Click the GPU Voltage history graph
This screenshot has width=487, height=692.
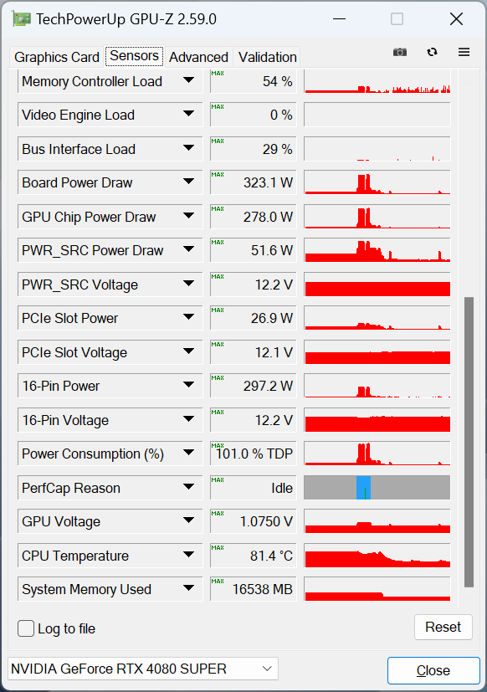point(377,521)
